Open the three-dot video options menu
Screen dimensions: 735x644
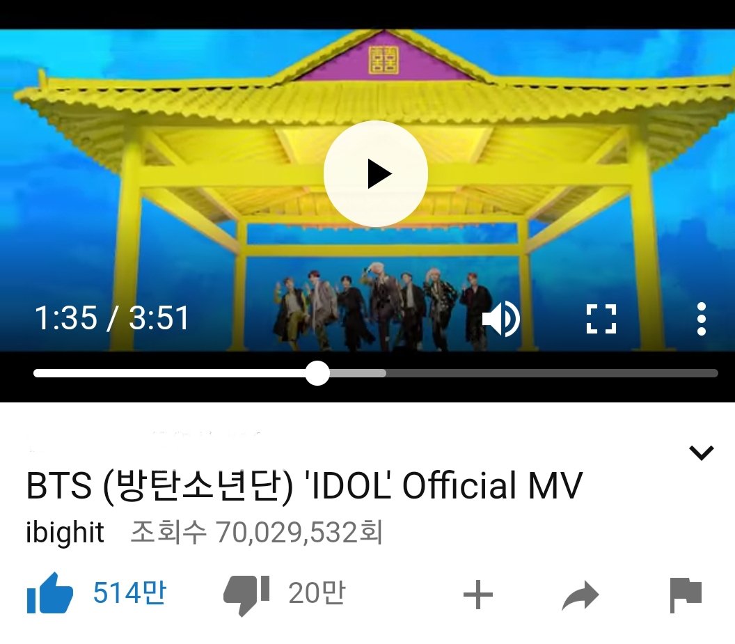[702, 319]
